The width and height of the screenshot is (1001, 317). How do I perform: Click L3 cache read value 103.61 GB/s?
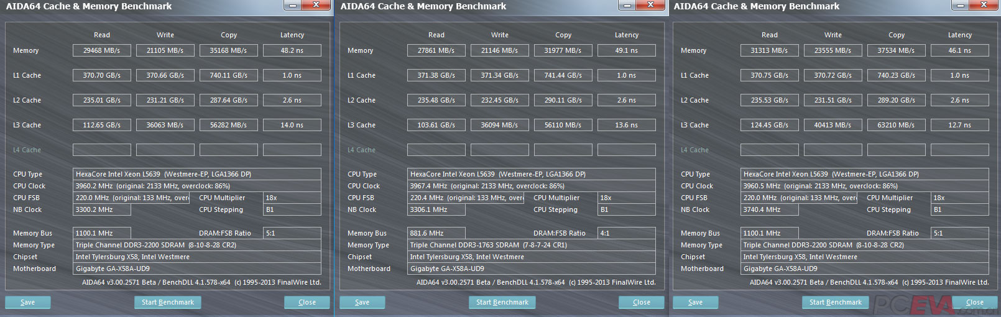[436, 125]
